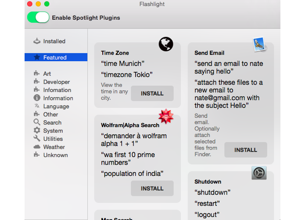Click the yellow minimize window button
The width and height of the screenshot is (305, 220).
point(38,4)
